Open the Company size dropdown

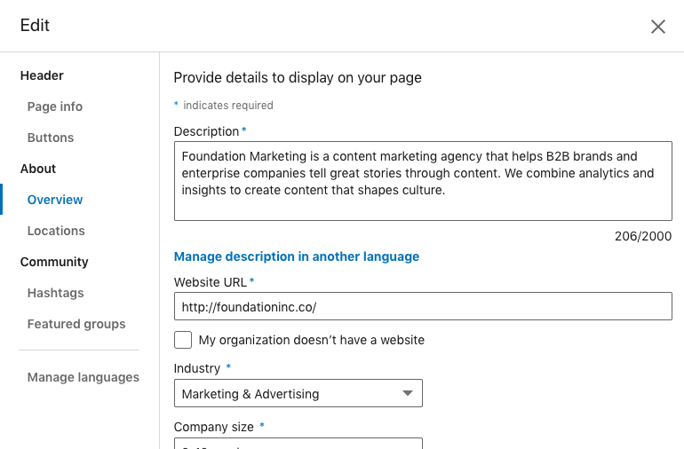tap(298, 443)
